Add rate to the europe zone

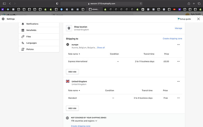coord(72,72)
